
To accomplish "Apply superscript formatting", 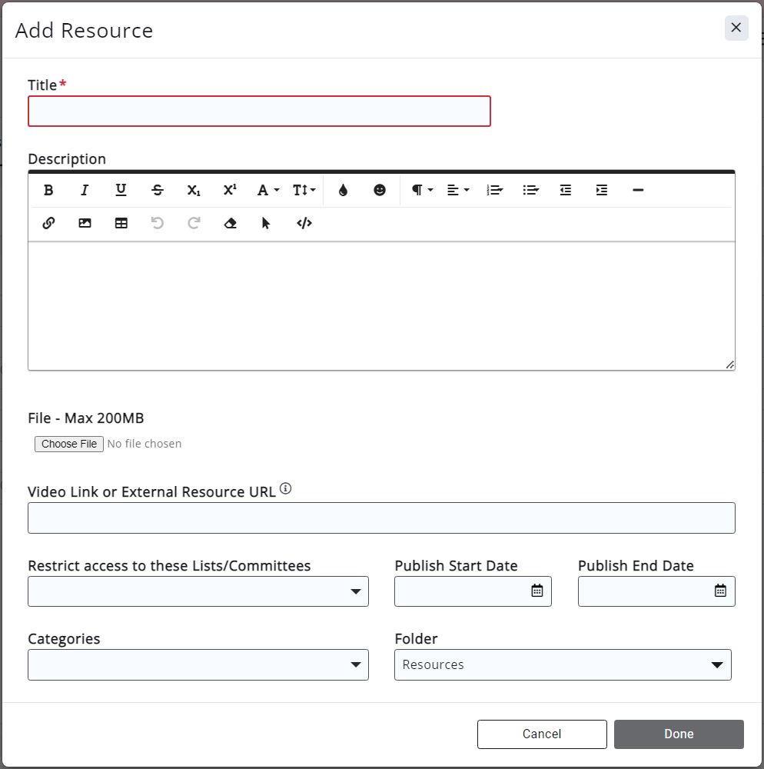I will (229, 190).
